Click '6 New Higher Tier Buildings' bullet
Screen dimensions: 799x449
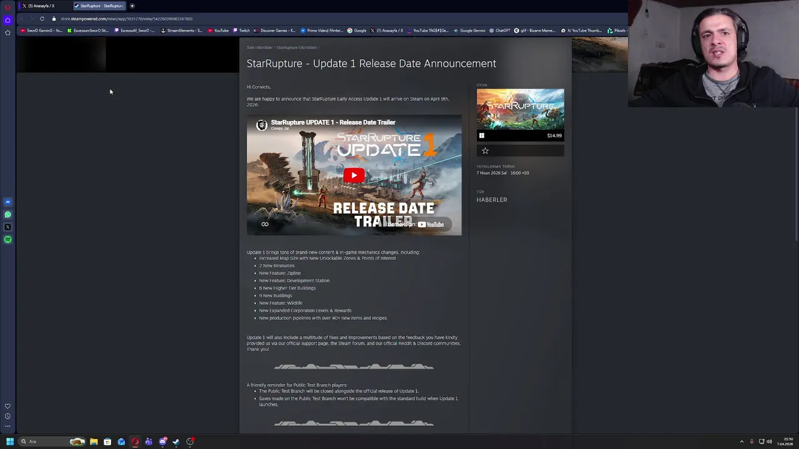(287, 288)
